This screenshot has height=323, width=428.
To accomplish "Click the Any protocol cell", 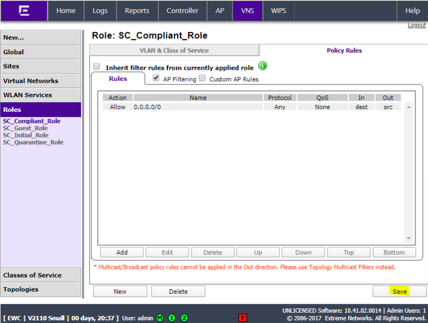I will pos(280,107).
